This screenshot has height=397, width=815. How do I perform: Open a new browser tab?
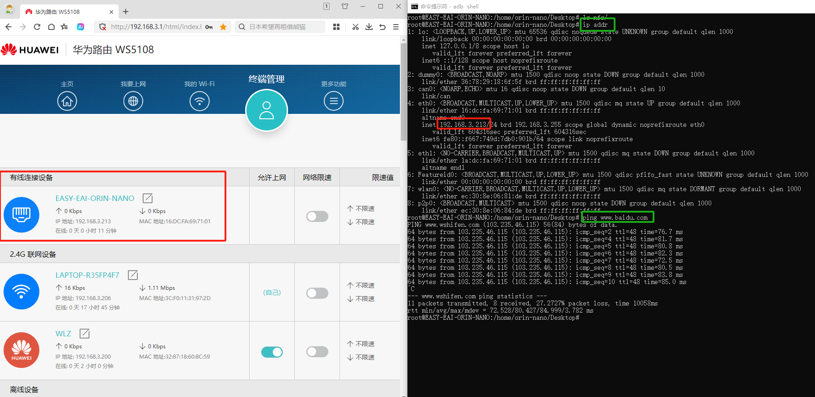(x=126, y=12)
